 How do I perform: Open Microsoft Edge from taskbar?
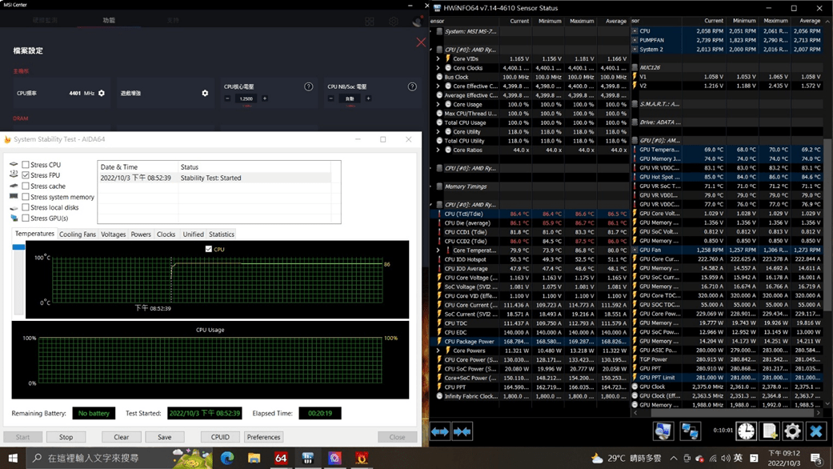click(x=227, y=458)
